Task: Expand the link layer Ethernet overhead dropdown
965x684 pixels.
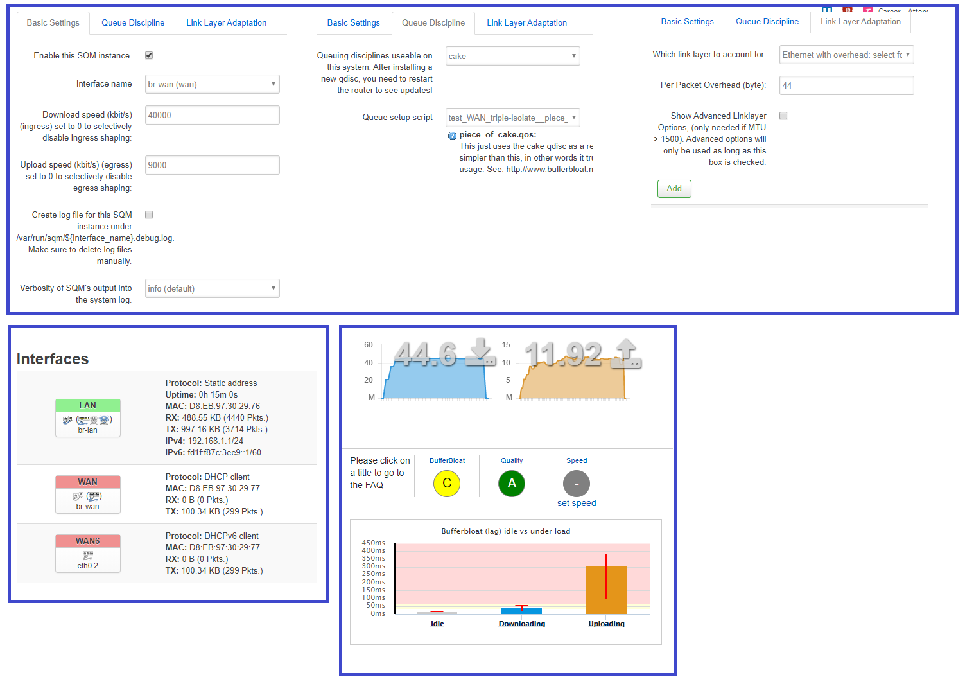Action: (846, 55)
